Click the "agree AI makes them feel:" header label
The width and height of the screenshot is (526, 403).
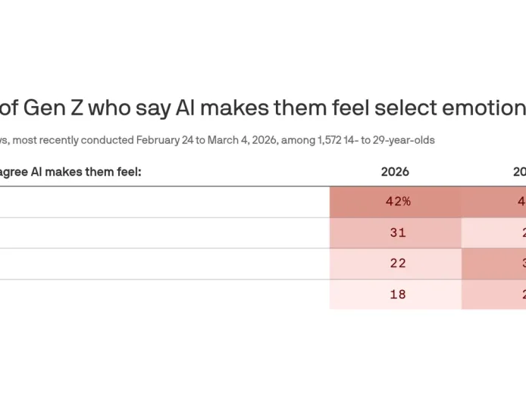pyautogui.click(x=71, y=172)
